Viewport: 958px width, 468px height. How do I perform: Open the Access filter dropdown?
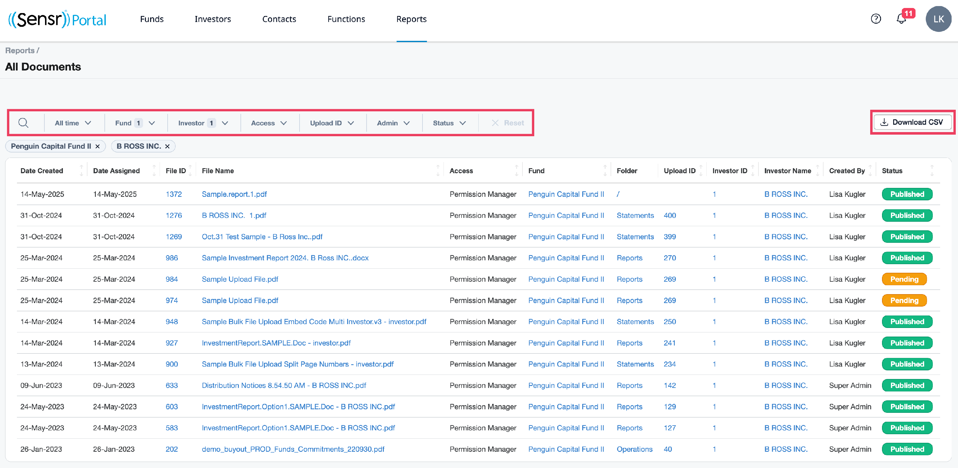(269, 123)
